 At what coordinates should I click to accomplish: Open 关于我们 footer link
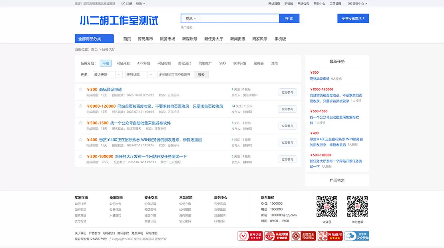point(80,233)
